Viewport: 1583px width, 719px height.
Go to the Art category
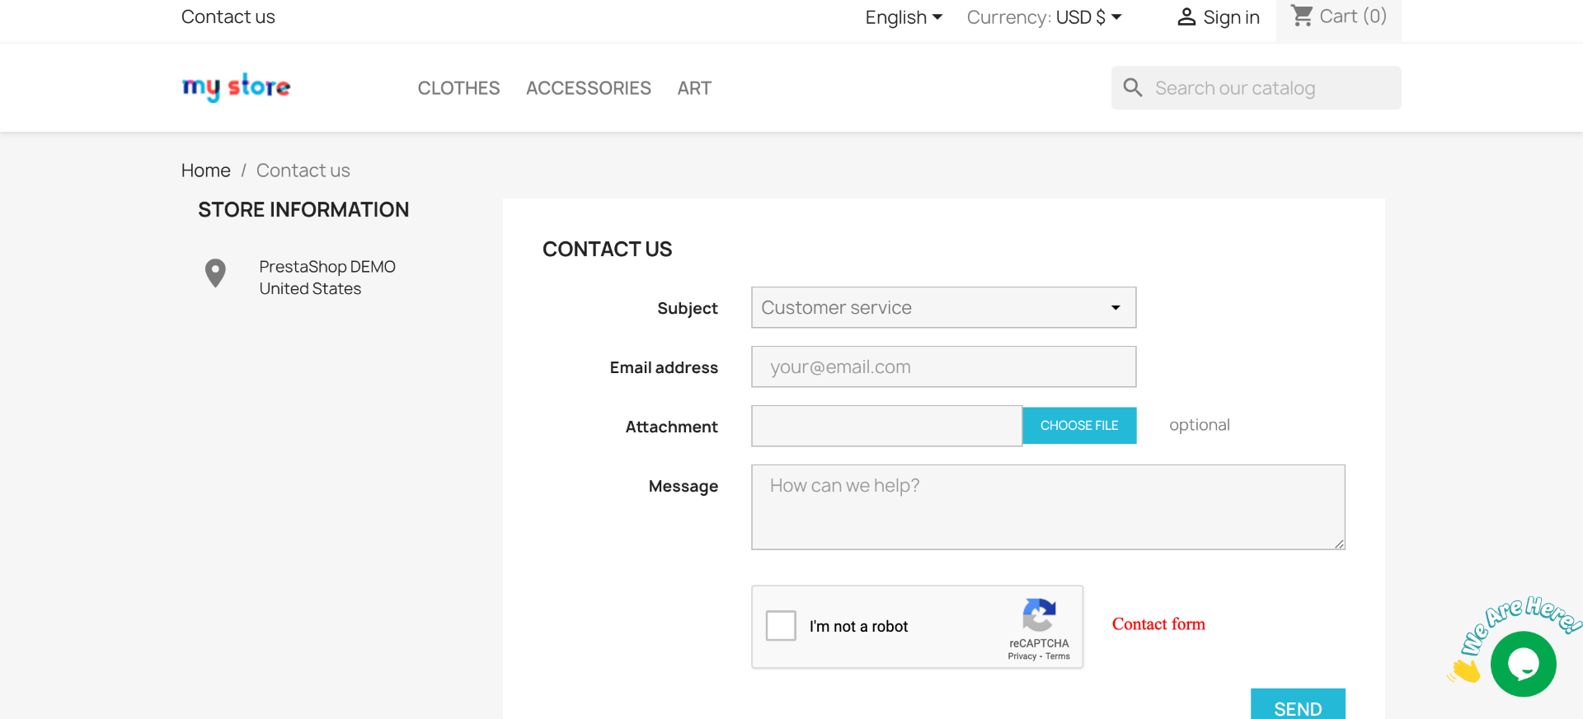coord(694,88)
